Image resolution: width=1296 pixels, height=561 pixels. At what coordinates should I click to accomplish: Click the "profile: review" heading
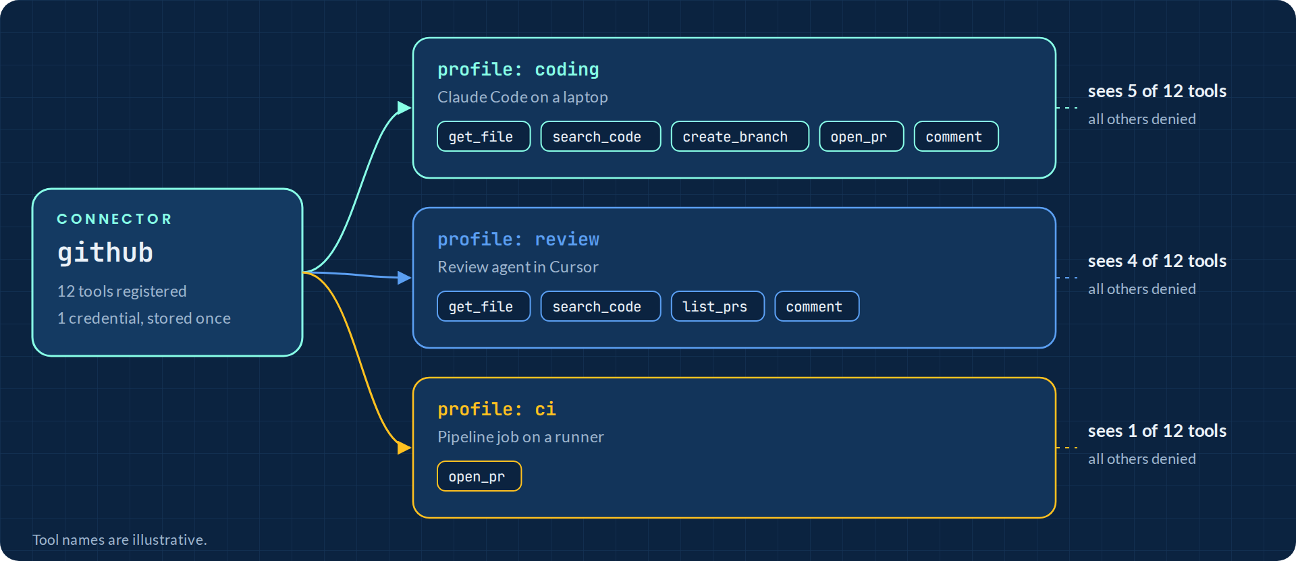(x=518, y=239)
